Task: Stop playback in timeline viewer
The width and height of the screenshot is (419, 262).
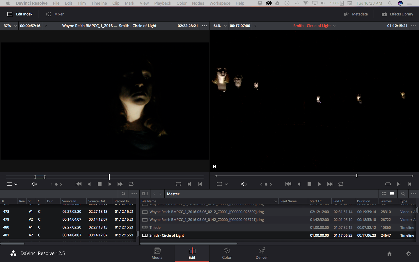Action: click(309, 184)
